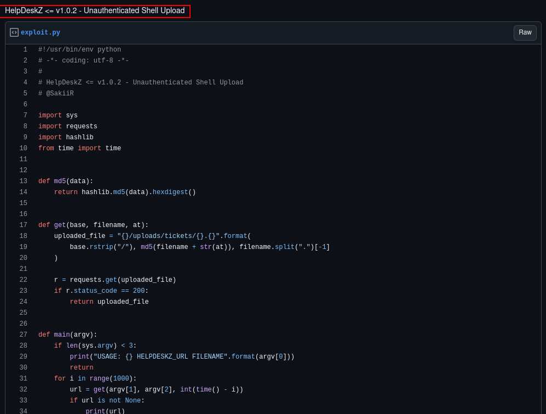Click the '# @SakiiR' author comment
Viewport: 546px width, 414px height.
pyautogui.click(x=56, y=93)
